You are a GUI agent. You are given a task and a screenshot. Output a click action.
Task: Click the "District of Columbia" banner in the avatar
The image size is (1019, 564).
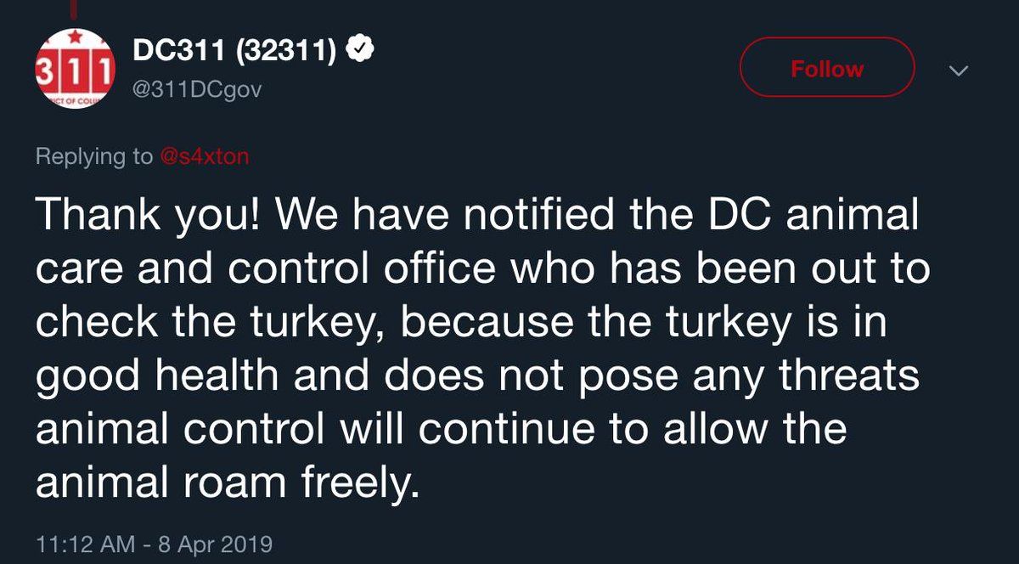[72, 99]
